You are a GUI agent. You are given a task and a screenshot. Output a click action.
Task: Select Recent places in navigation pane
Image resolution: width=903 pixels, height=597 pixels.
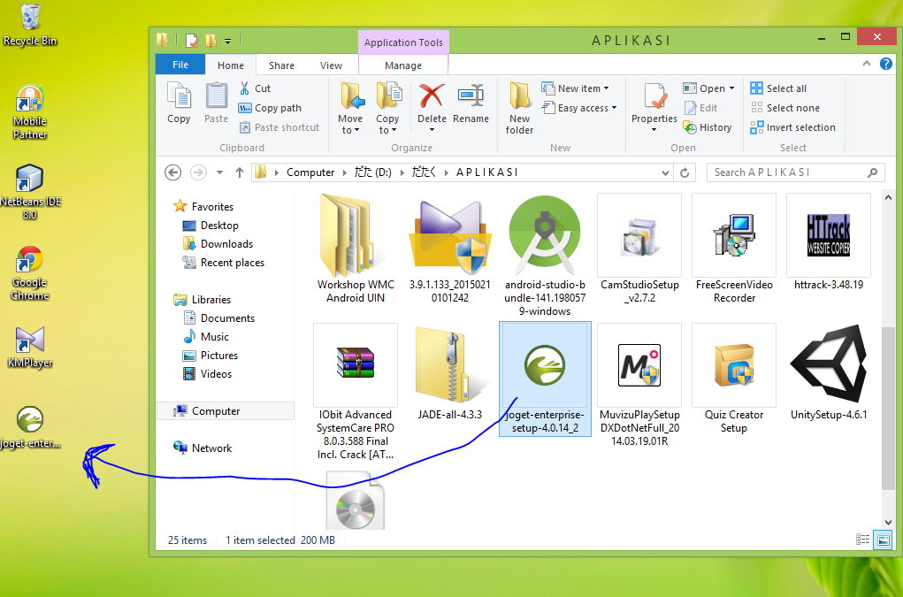tap(224, 262)
